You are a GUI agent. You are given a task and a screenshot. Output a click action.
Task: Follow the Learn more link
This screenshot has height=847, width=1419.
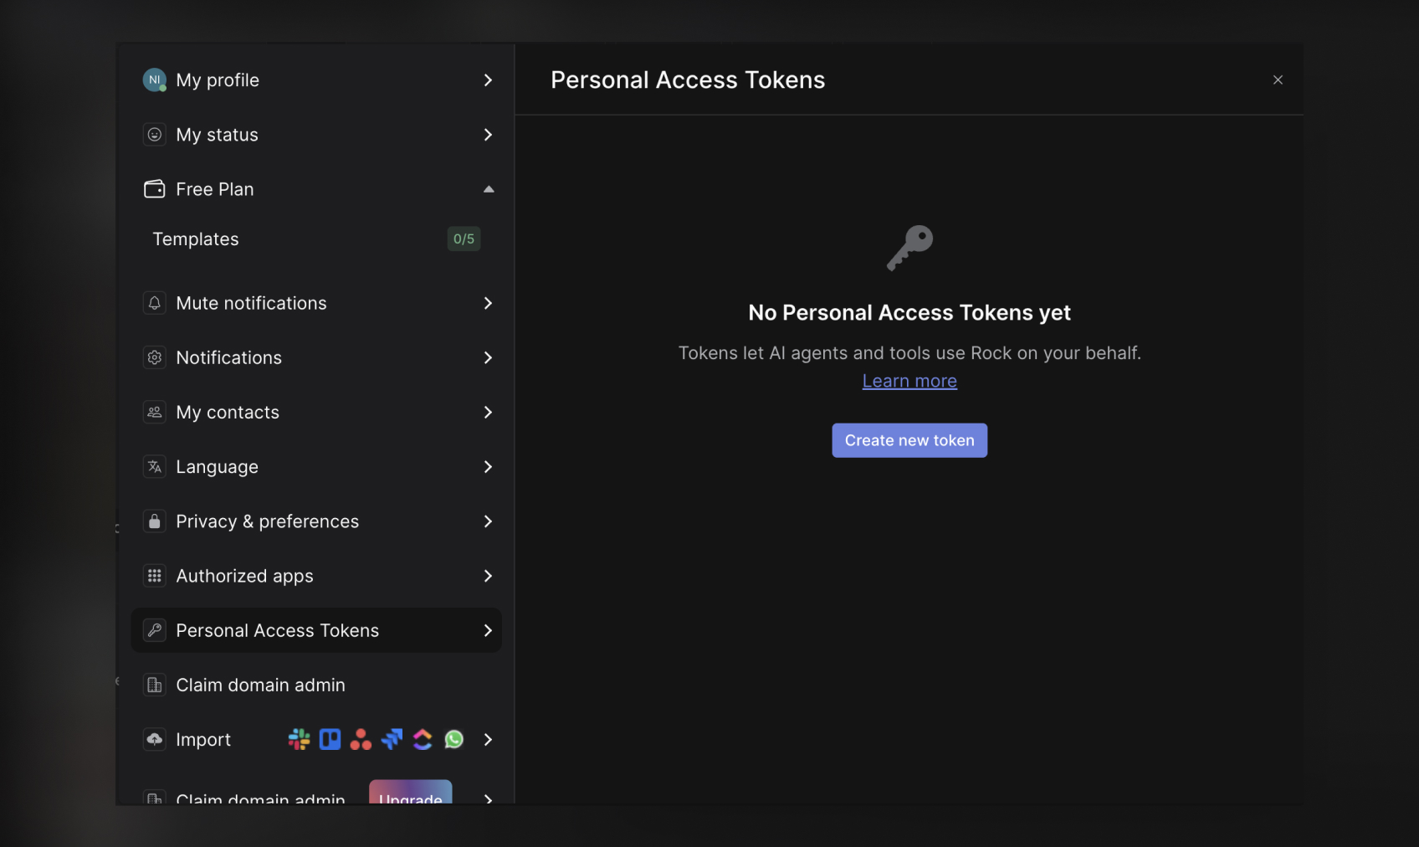[x=909, y=381]
